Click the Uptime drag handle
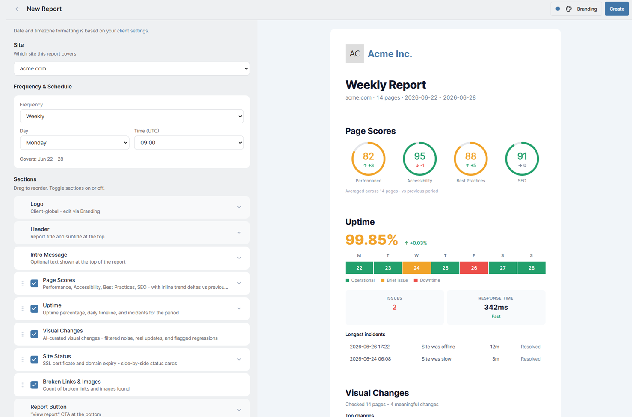This screenshot has width=632, height=417. [x=23, y=308]
